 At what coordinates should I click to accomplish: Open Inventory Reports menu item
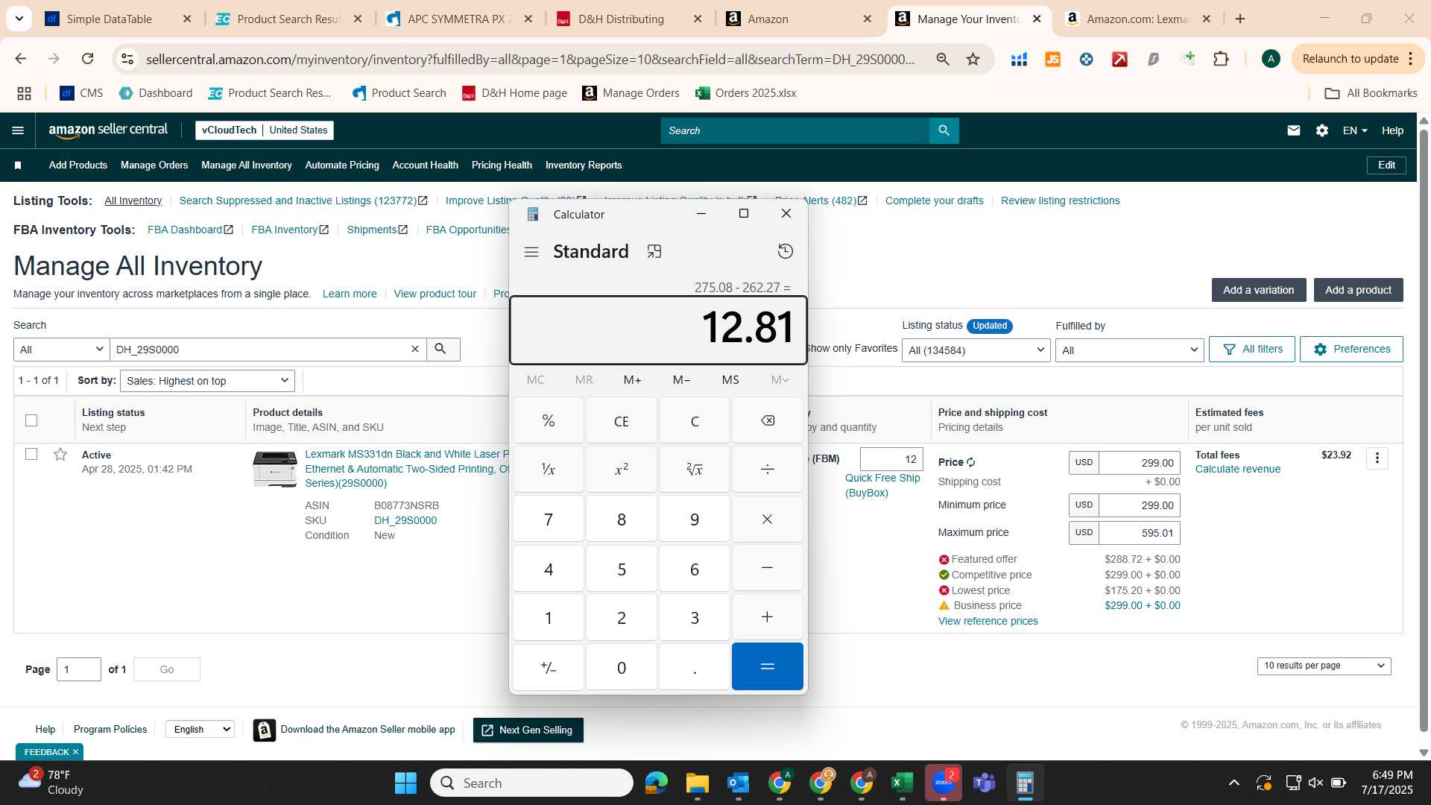coord(584,165)
